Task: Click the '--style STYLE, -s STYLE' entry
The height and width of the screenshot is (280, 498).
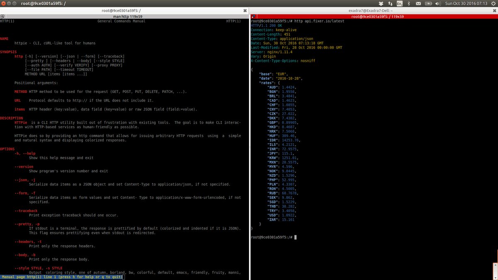Action: 38,268
